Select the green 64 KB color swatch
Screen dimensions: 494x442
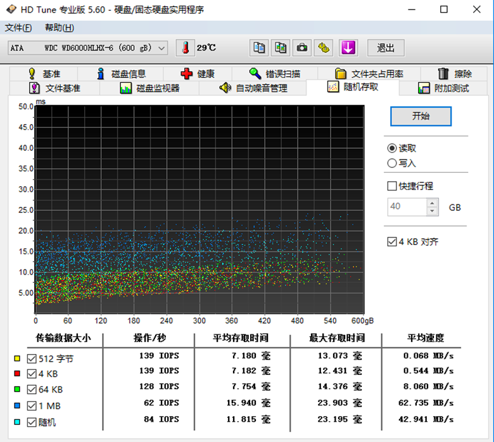tap(17, 389)
